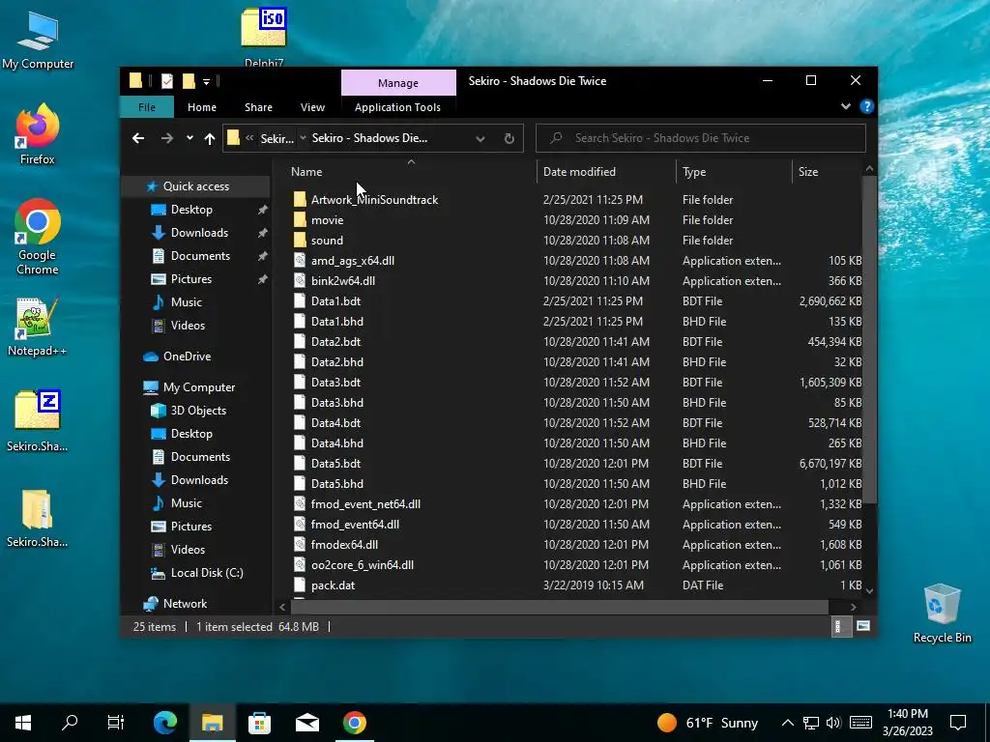
Task: Open Mail app from taskbar
Action: click(307, 723)
